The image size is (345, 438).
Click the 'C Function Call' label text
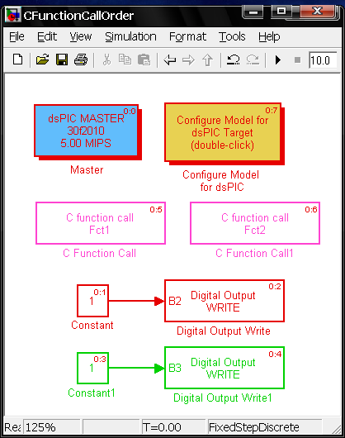click(x=100, y=254)
